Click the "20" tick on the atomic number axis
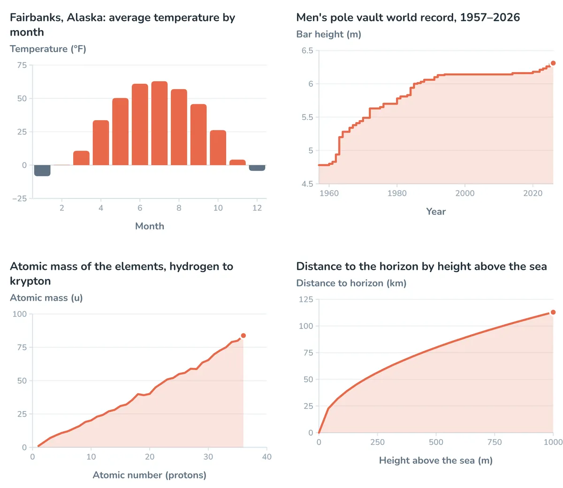 [x=150, y=457]
